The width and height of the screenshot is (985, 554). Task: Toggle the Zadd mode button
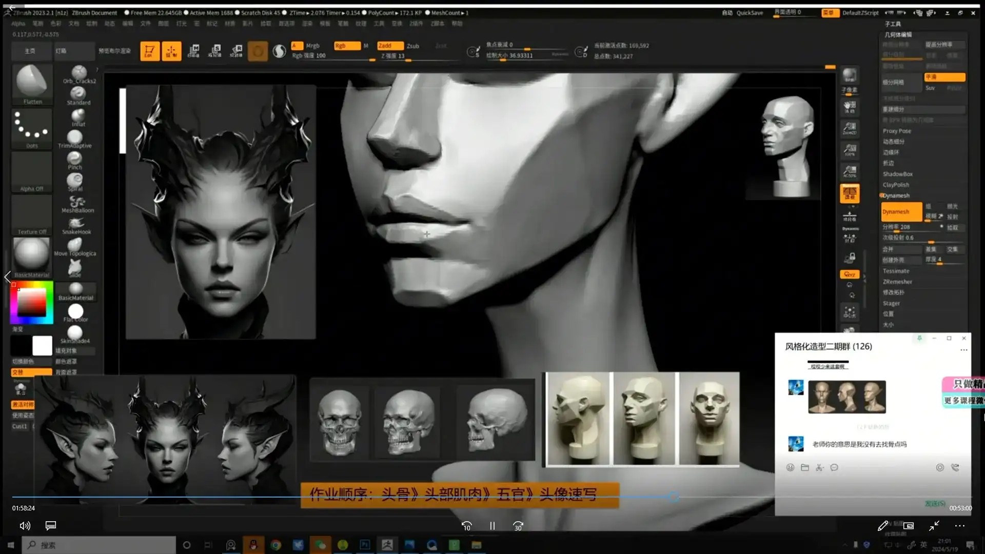click(389, 46)
